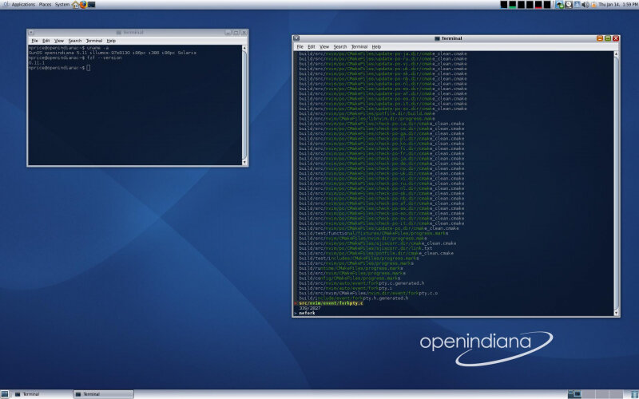Switch to second Terminal taskbar button

click(104, 394)
